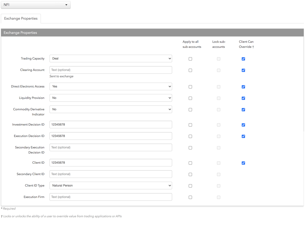Check Apply to all sub-accounts for Client ID Type
Screen dimensions: 305x229
pos(190,186)
